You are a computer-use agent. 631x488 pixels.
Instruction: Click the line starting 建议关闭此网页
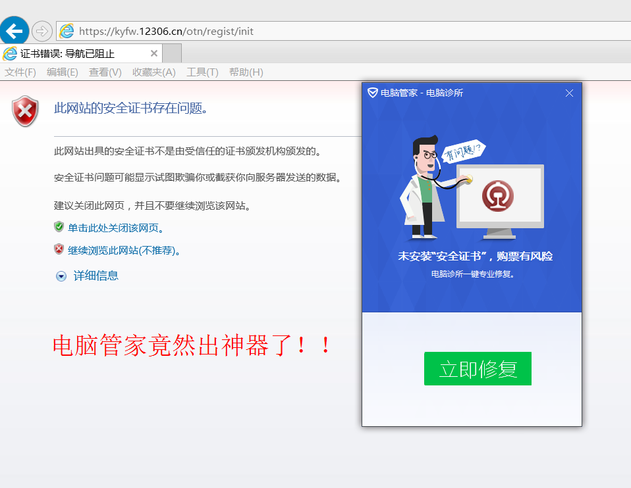pos(153,206)
